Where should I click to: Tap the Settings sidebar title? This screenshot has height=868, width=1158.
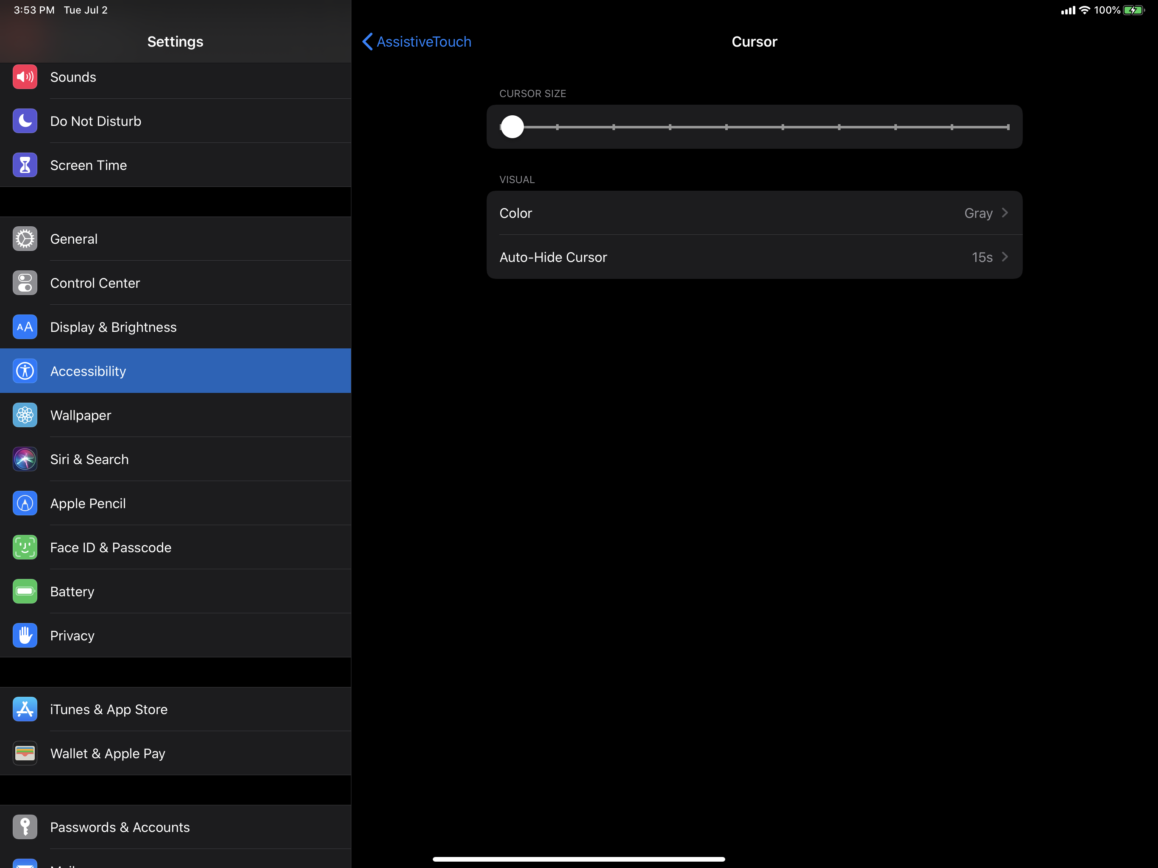tap(175, 42)
